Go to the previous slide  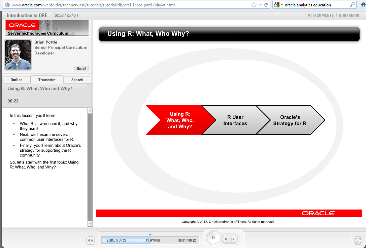[226, 239]
